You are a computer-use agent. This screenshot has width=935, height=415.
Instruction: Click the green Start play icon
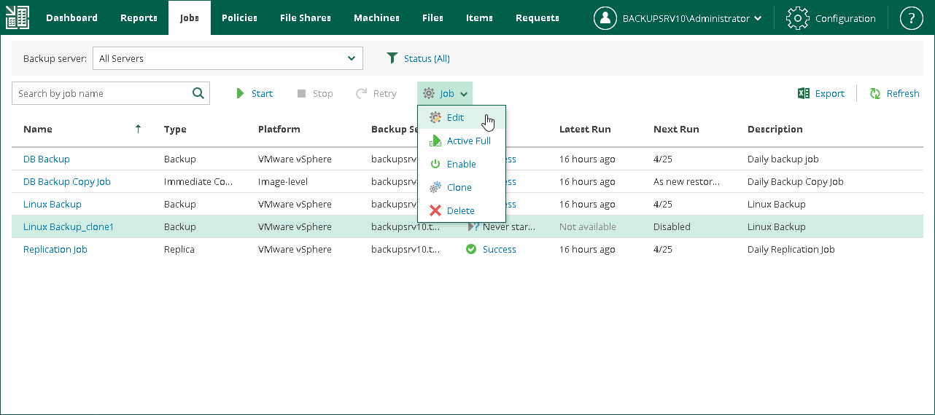coord(240,94)
